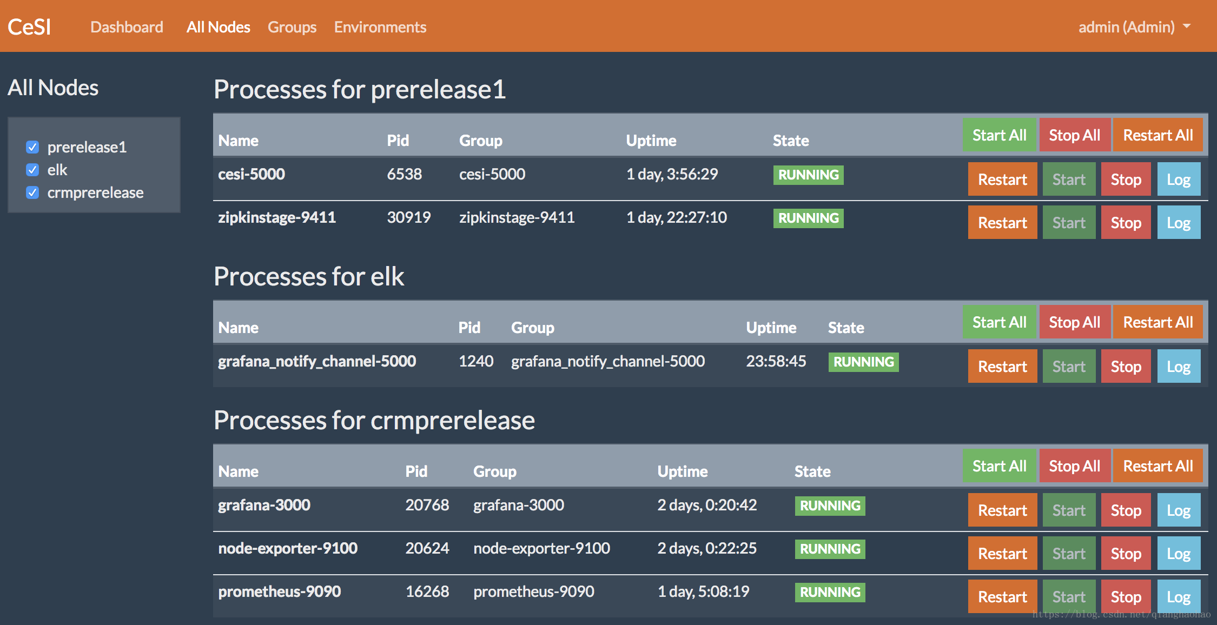Click Stop All for prerelease1
Image resolution: width=1217 pixels, height=625 pixels.
pyautogui.click(x=1074, y=135)
